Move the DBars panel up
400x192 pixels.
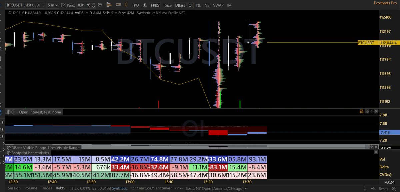[x=372, y=147]
